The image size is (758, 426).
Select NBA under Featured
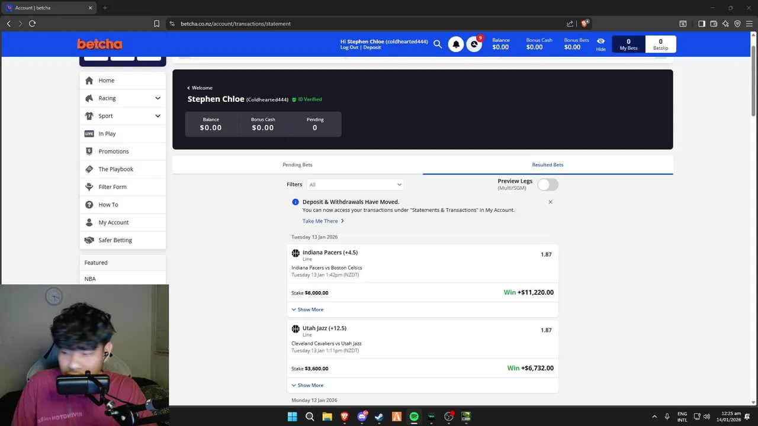click(90, 279)
